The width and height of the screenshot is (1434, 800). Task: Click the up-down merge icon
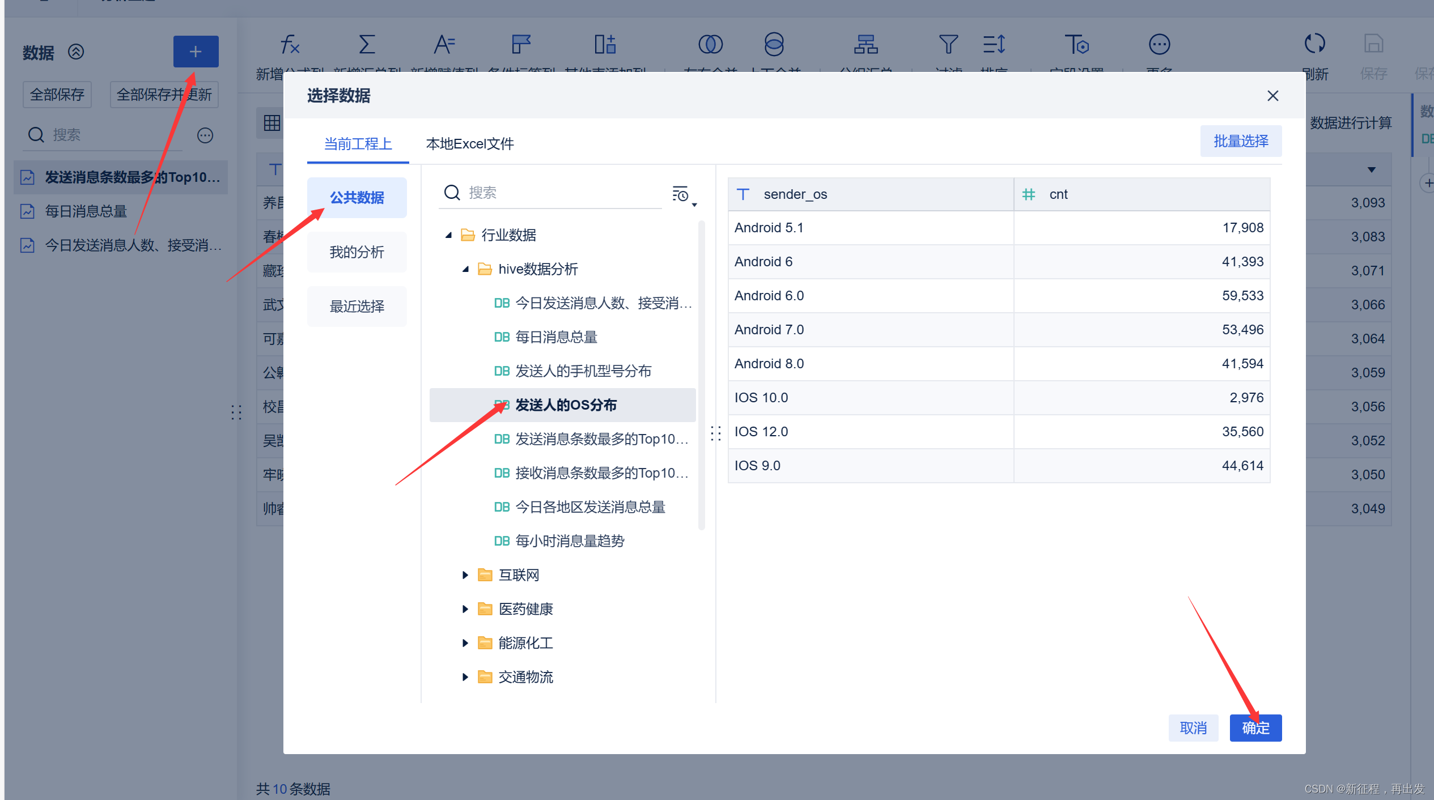(x=774, y=44)
